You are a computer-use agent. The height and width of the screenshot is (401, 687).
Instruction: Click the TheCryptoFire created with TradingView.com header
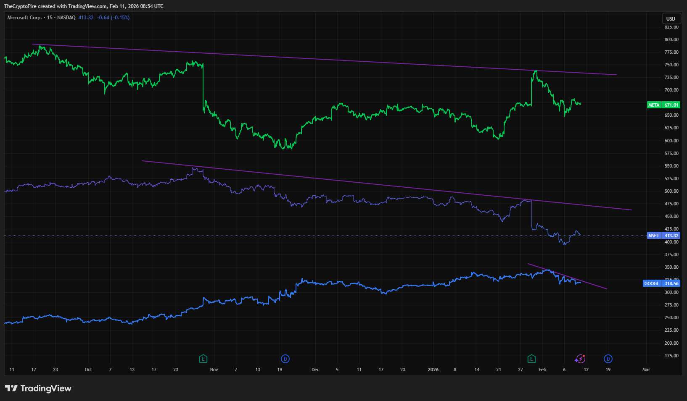(x=84, y=6)
